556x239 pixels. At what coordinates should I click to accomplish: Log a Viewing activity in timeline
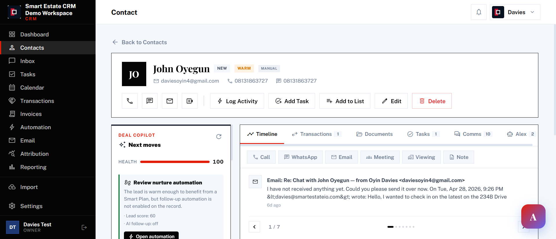click(x=421, y=157)
